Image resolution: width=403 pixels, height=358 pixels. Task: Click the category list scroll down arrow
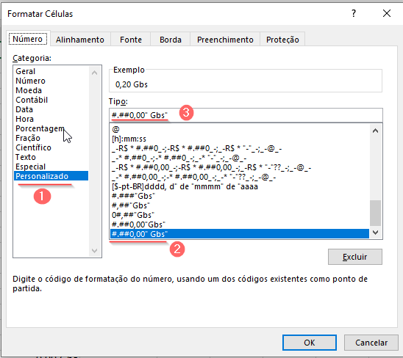pos(94,251)
